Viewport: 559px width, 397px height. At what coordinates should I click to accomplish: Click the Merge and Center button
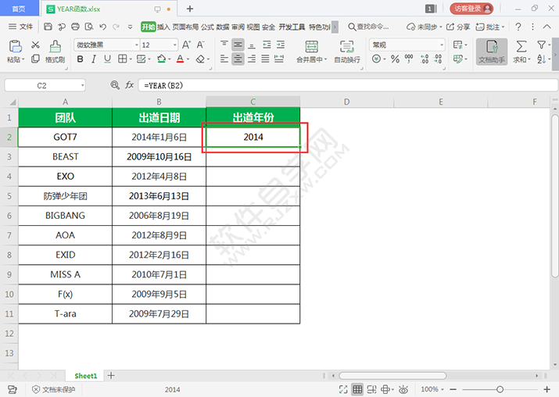click(x=312, y=52)
